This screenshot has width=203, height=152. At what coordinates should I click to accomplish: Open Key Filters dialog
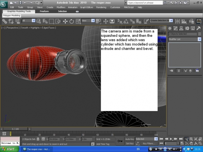[149, 144]
